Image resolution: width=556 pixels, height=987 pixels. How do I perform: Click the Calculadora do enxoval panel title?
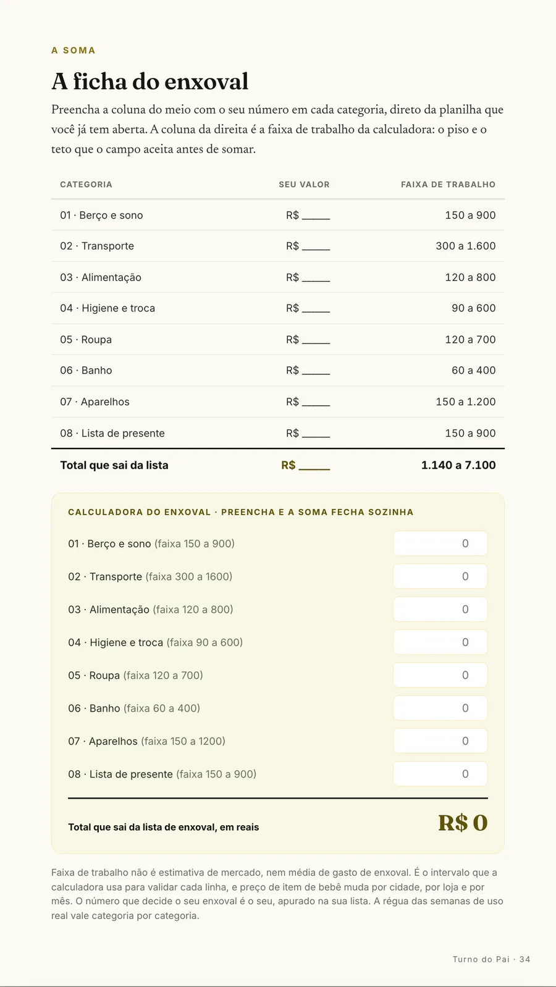coord(240,512)
